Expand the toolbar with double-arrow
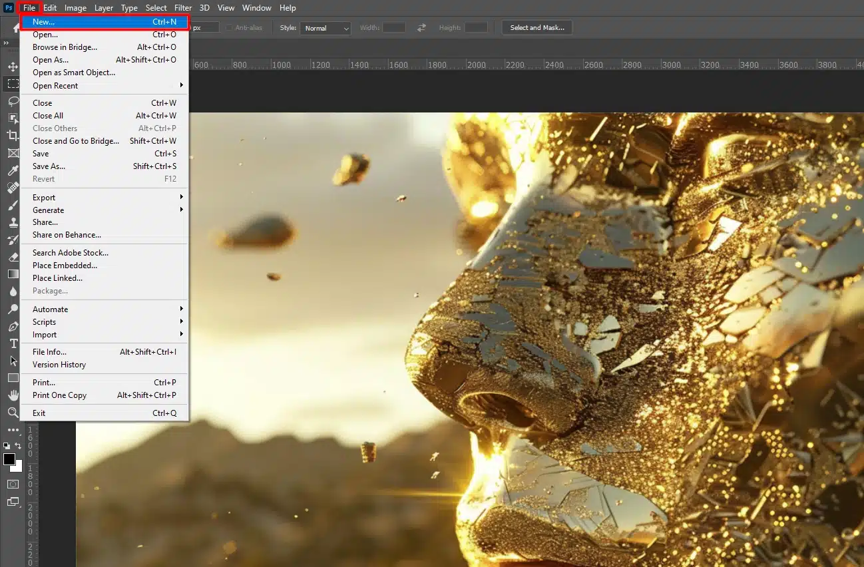This screenshot has width=864, height=567. [6, 43]
